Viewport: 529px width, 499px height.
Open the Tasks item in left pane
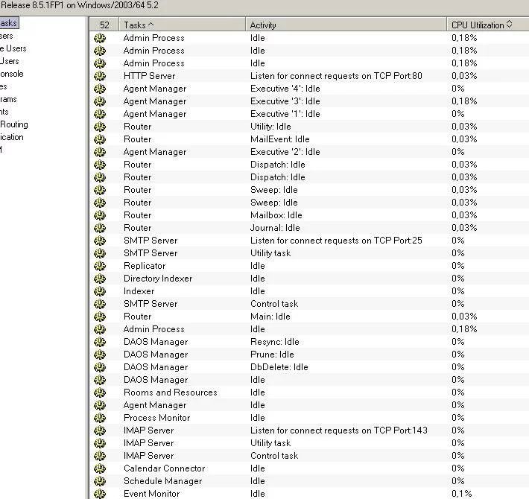pyautogui.click(x=7, y=23)
